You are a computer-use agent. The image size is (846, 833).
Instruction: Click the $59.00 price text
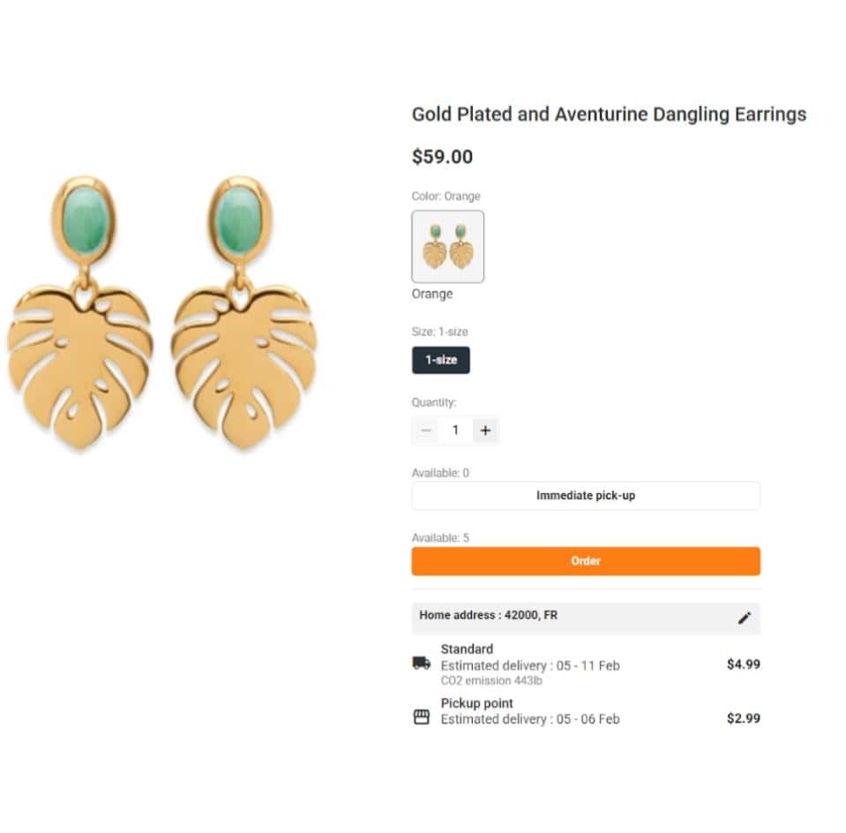point(443,156)
